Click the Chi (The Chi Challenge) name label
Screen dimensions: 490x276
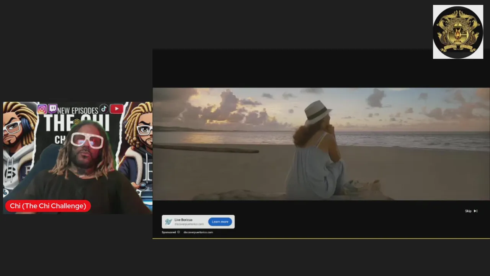tap(48, 206)
